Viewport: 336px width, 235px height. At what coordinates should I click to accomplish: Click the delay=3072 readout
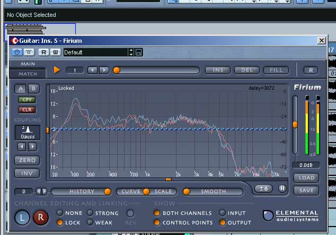261,88
